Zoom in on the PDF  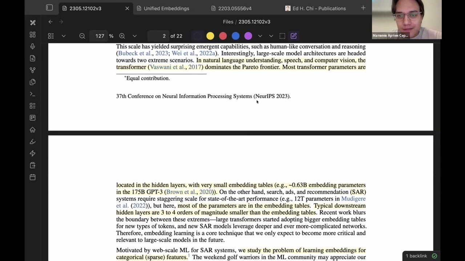(x=122, y=36)
